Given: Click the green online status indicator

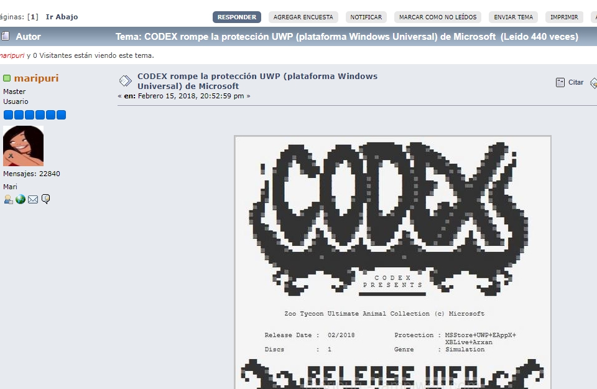Looking at the screenshot, I should point(7,78).
